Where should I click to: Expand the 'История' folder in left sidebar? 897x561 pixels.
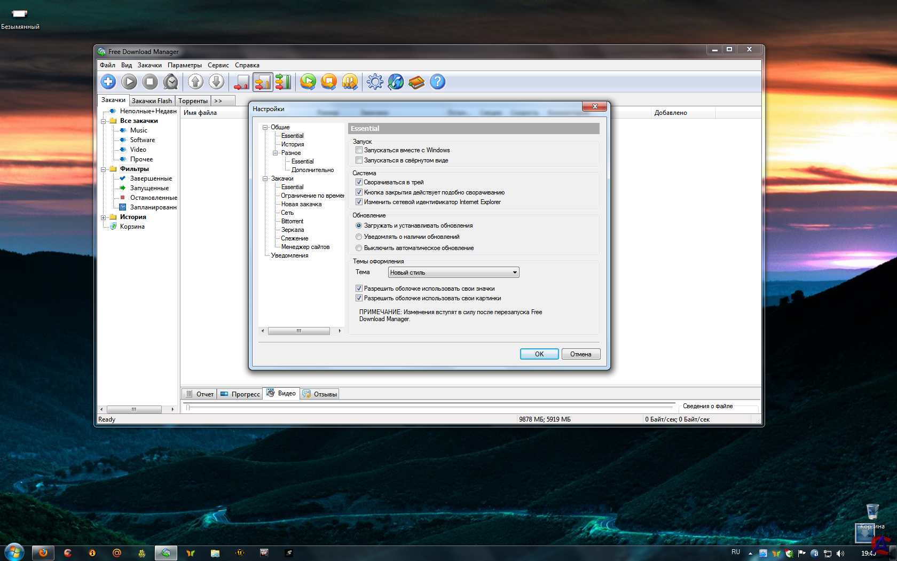coord(104,217)
